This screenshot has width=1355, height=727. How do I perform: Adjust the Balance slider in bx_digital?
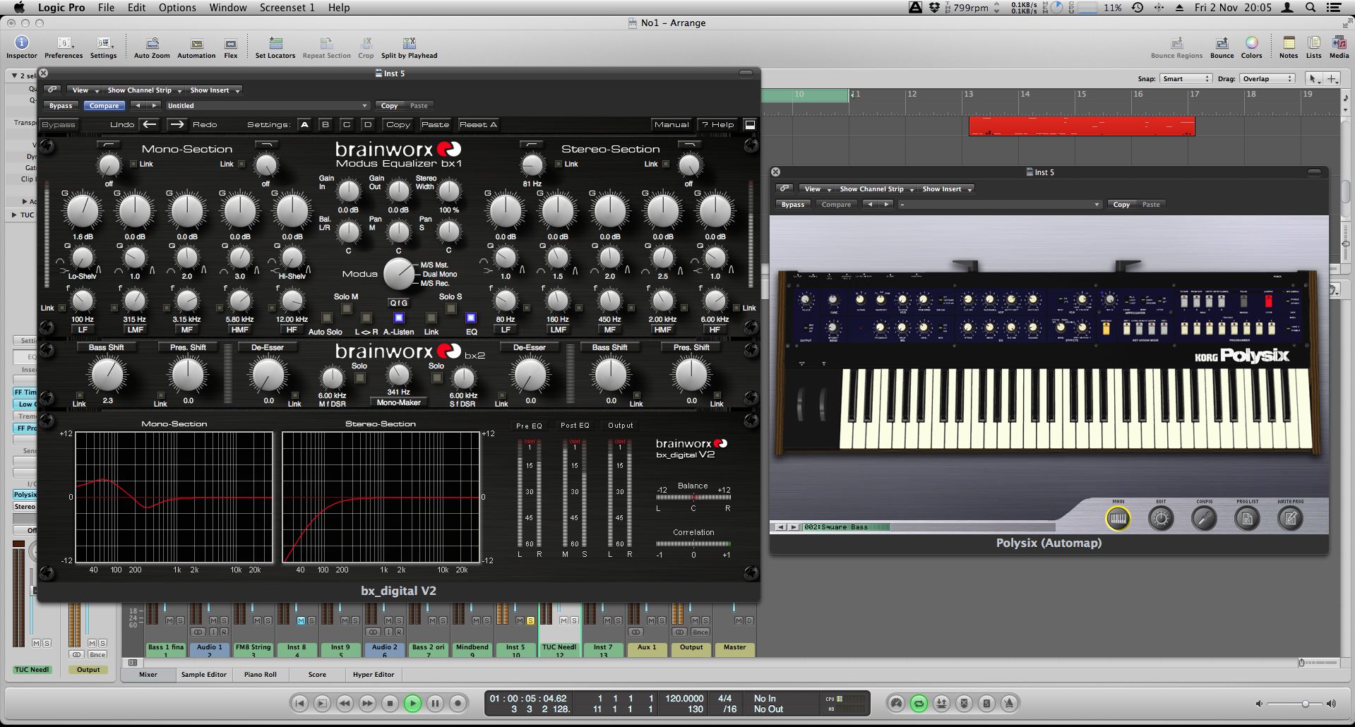click(693, 497)
